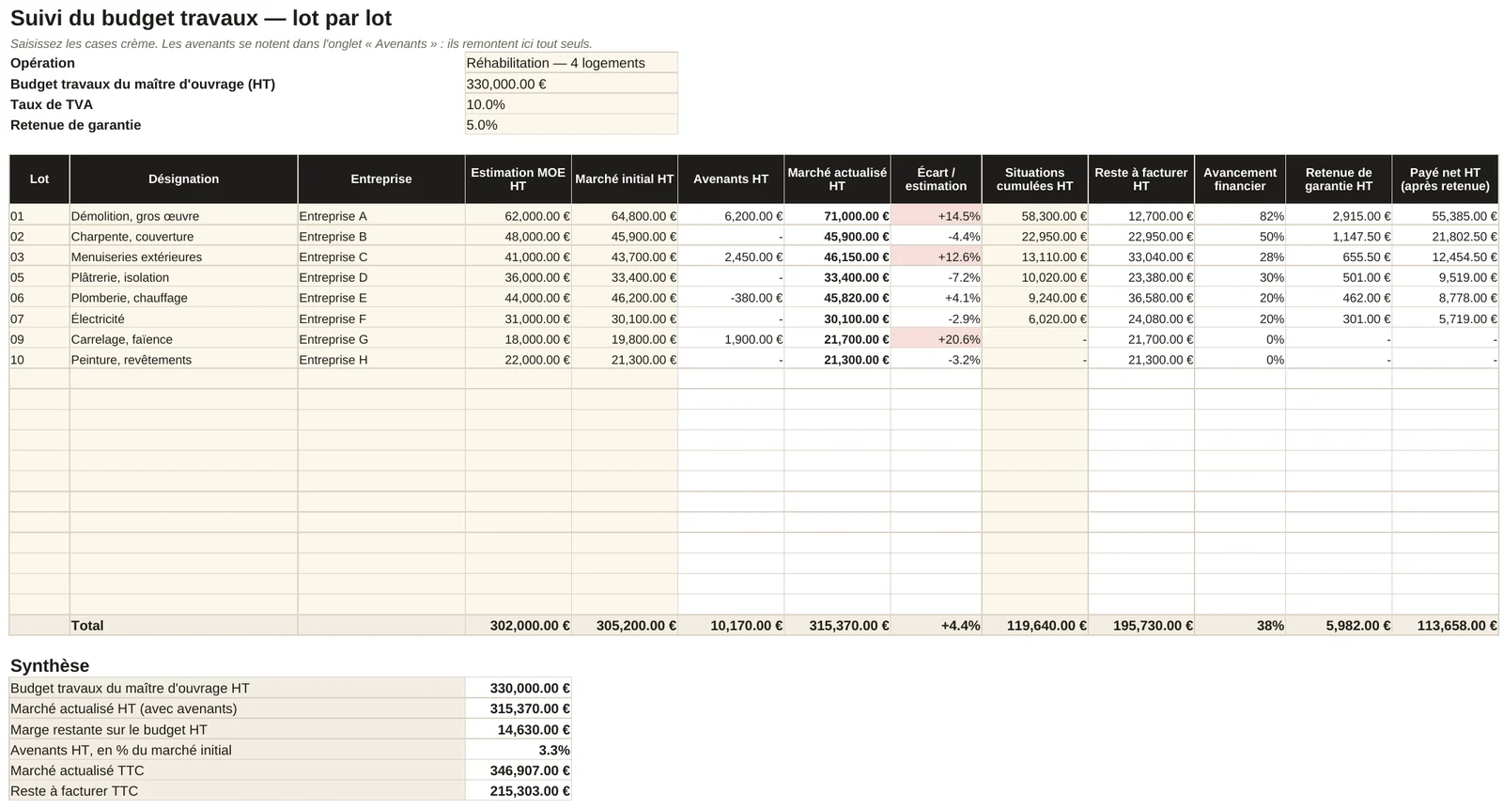
Task: Select the 'Électricité' designation cell
Action: click(183, 319)
